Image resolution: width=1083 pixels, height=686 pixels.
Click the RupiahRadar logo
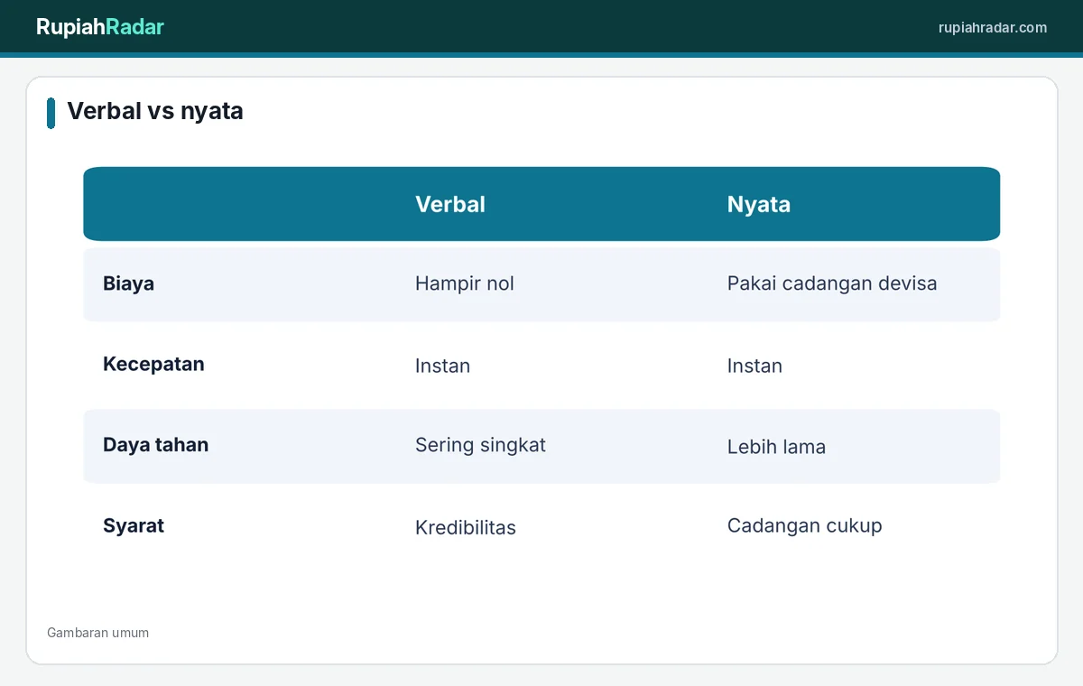(x=100, y=27)
